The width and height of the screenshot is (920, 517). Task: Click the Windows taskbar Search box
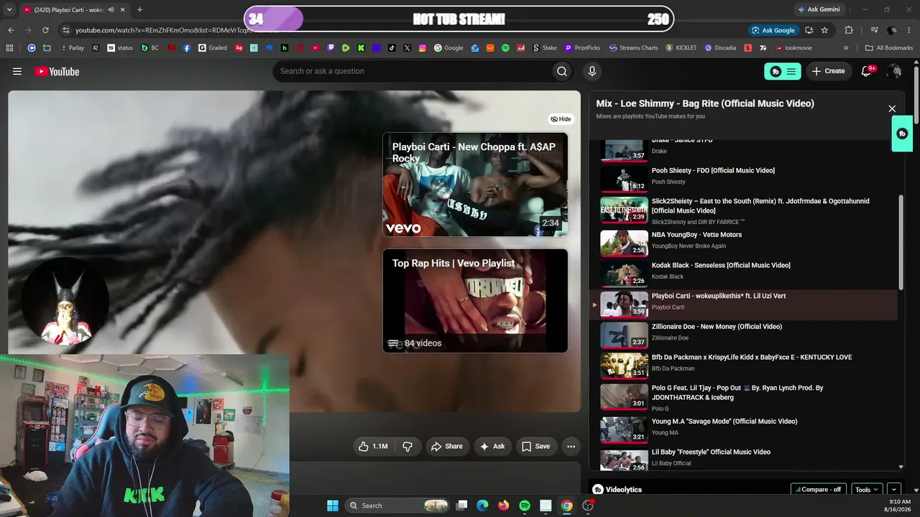coord(397,506)
